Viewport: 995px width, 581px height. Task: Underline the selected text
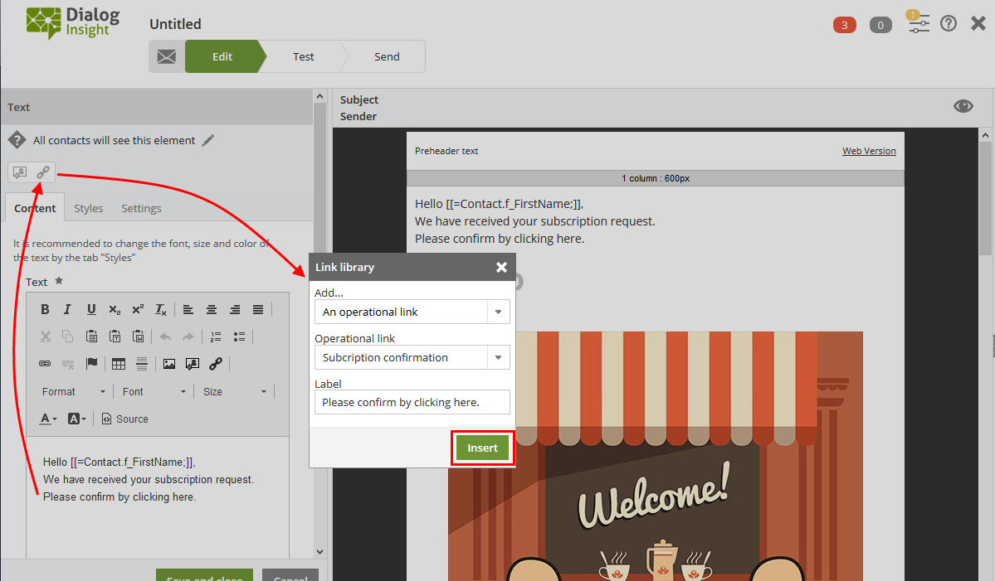click(91, 309)
